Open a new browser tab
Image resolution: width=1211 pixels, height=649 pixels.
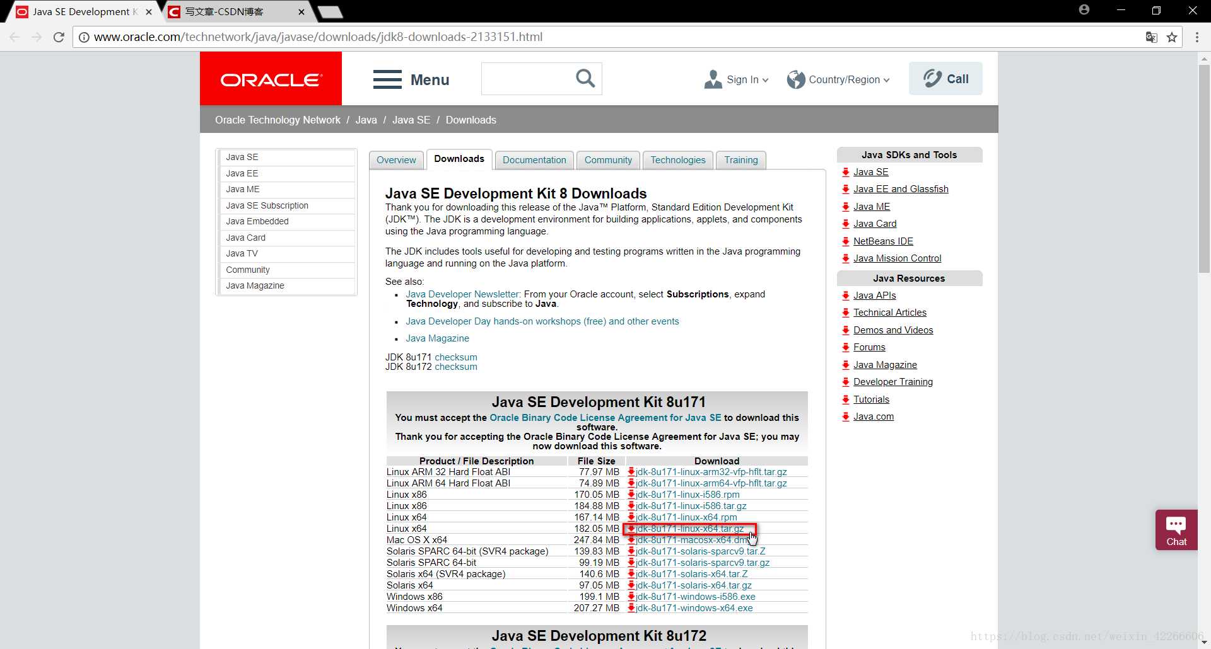pos(331,12)
